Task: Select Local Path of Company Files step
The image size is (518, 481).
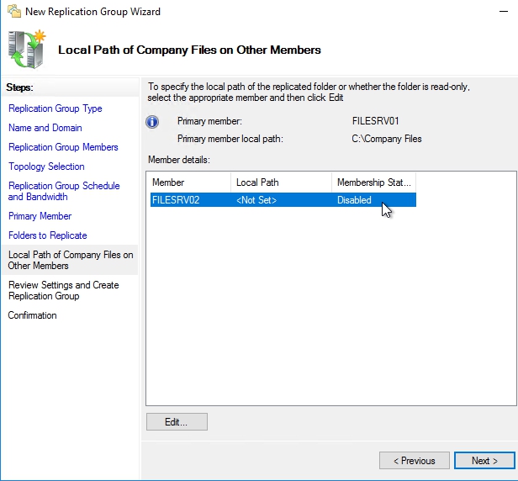Action: pyautogui.click(x=70, y=260)
